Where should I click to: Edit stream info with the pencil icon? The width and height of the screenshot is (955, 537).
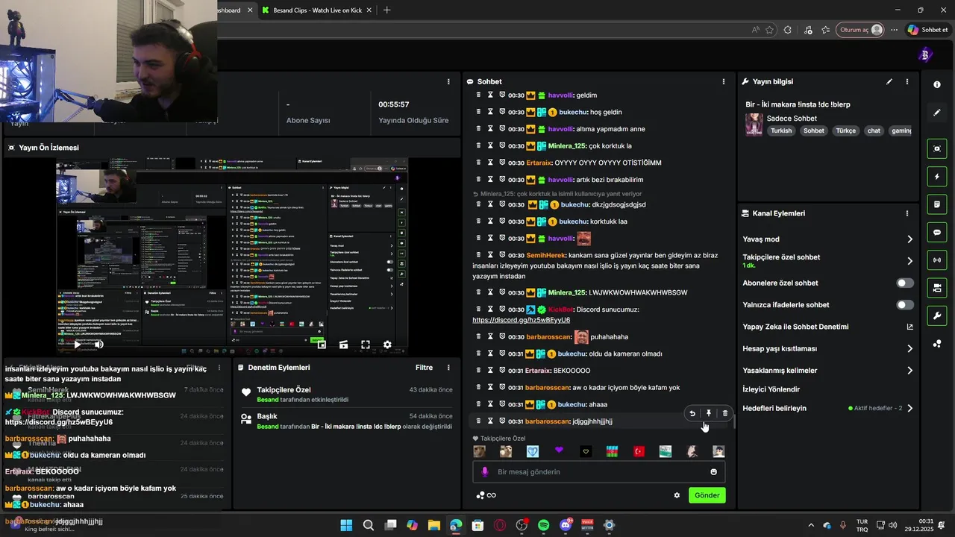tap(889, 81)
